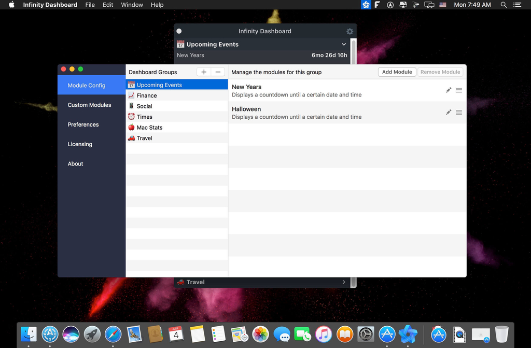This screenshot has height=348, width=531.
Task: Open the gear settings in Infinity Dashboard widget
Action: click(350, 31)
